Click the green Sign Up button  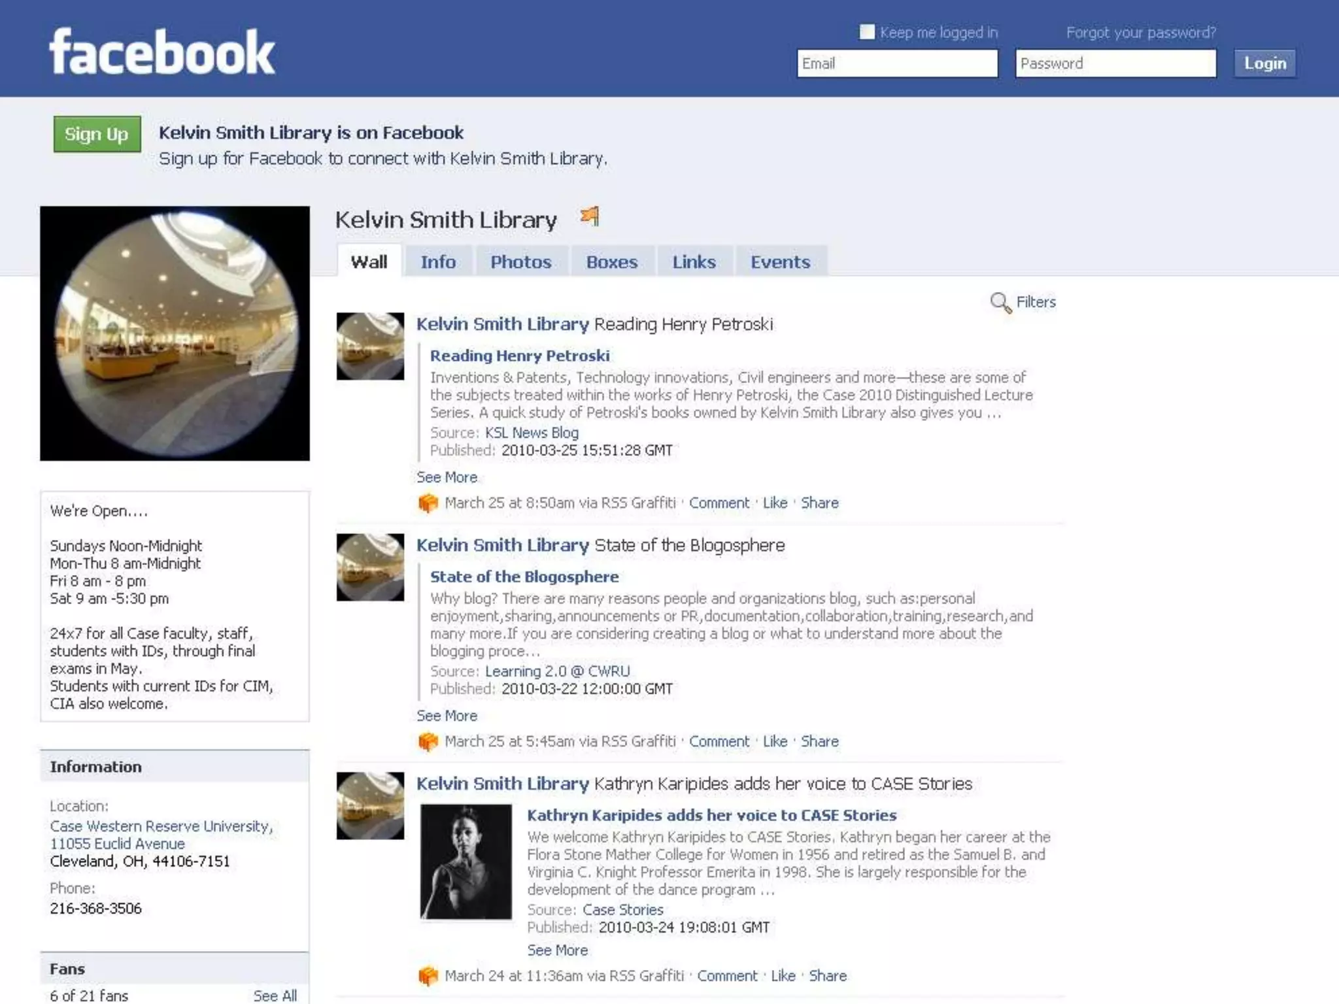(97, 134)
